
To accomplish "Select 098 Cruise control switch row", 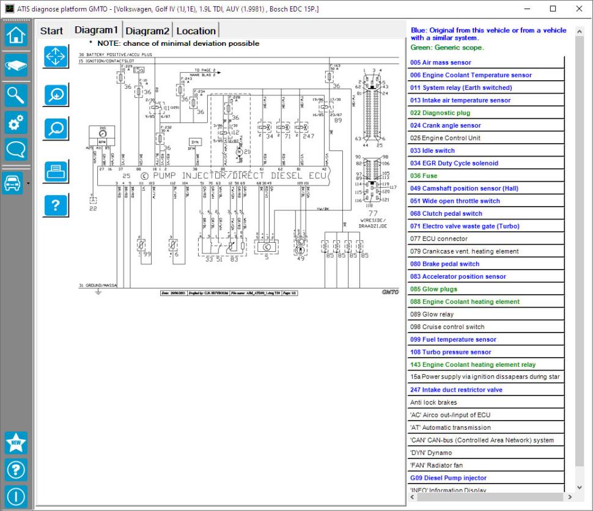I will click(485, 327).
